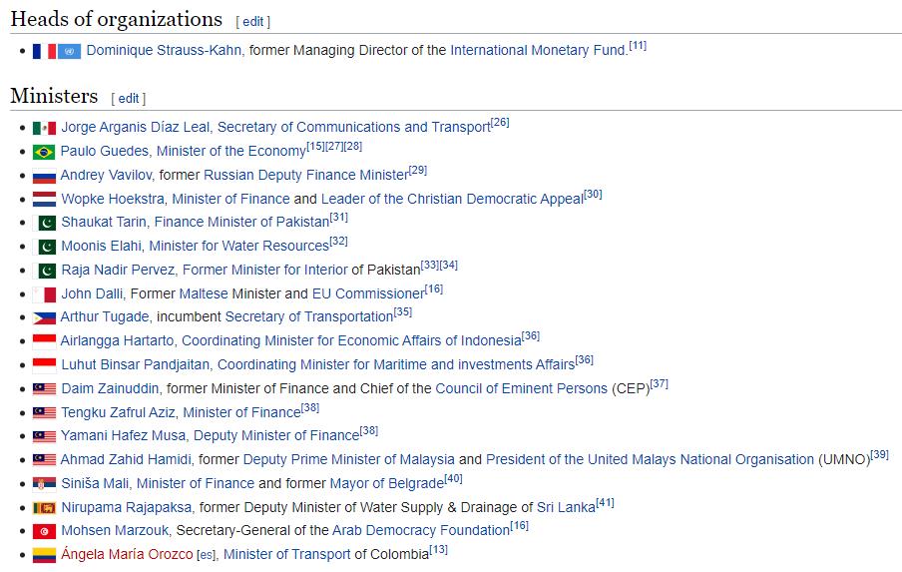This screenshot has width=902, height=572.
Task: Edit the Heads of organizations section
Action: pyautogui.click(x=252, y=22)
